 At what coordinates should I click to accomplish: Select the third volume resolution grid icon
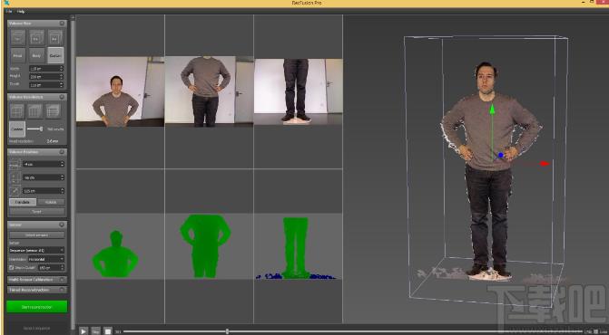tap(54, 111)
